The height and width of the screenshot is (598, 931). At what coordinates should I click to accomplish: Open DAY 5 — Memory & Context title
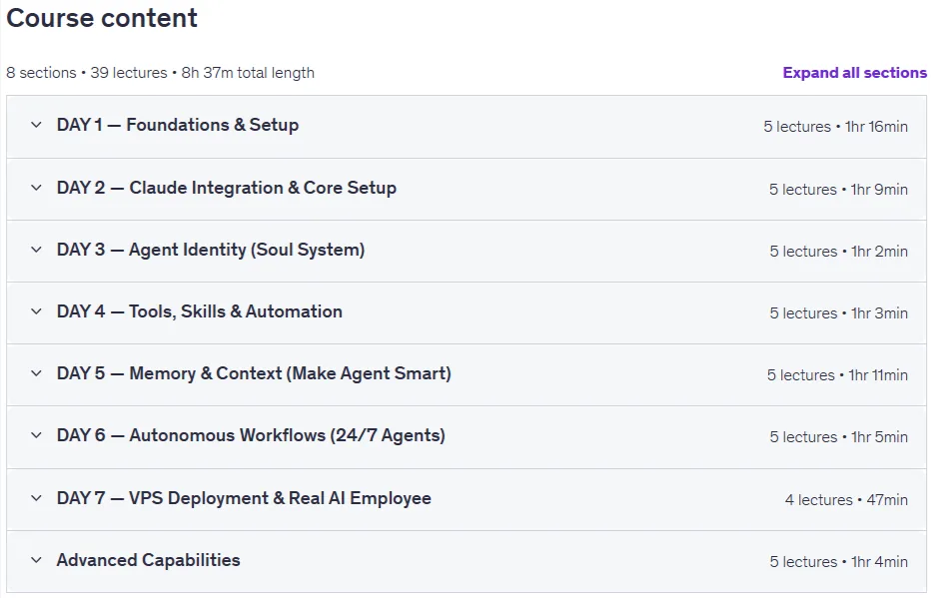click(254, 373)
